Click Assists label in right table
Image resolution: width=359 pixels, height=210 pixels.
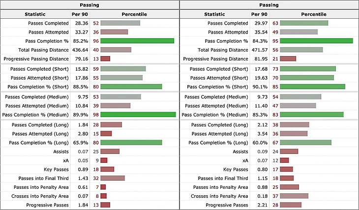pyautogui.click(x=240, y=151)
